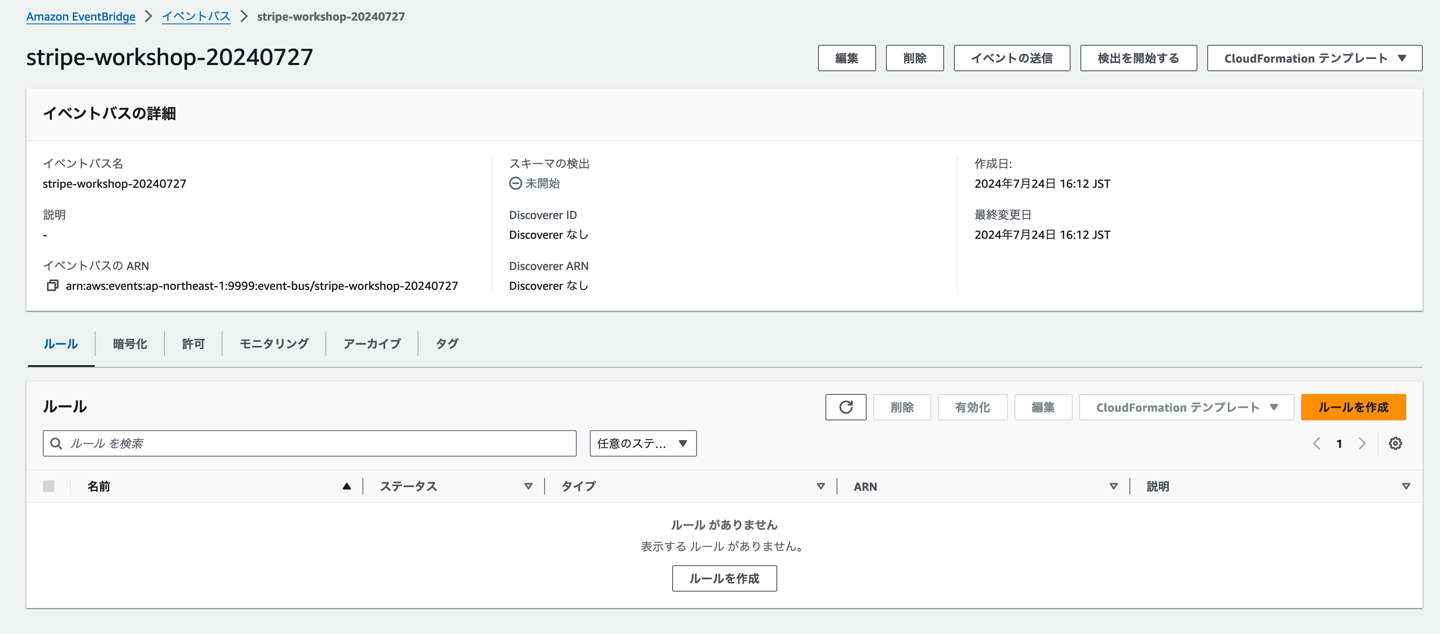The width and height of the screenshot is (1440, 634).
Task: Click Amazon EventBridge breadcrumb link
Action: coord(80,16)
